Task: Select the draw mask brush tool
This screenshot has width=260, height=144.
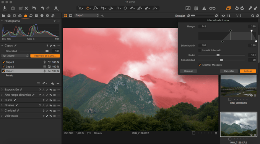Action: [x=132, y=8]
